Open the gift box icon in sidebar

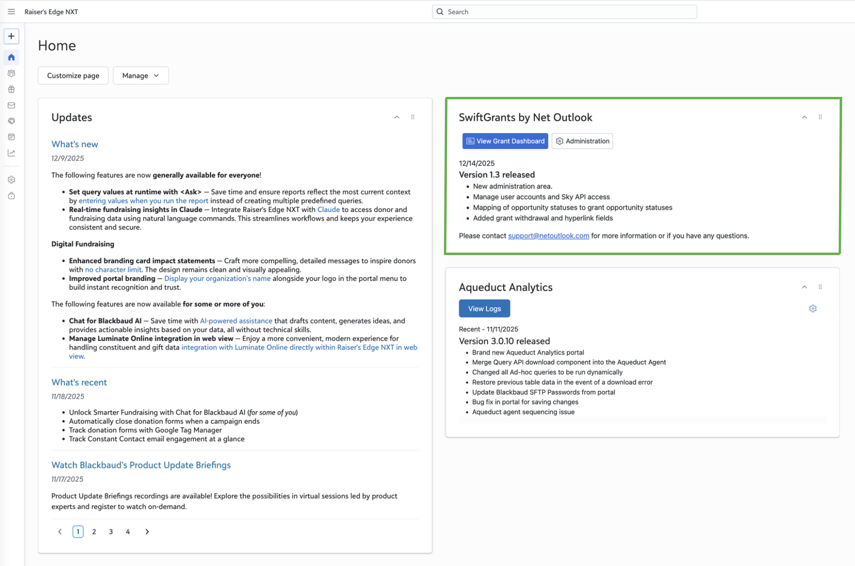click(11, 89)
